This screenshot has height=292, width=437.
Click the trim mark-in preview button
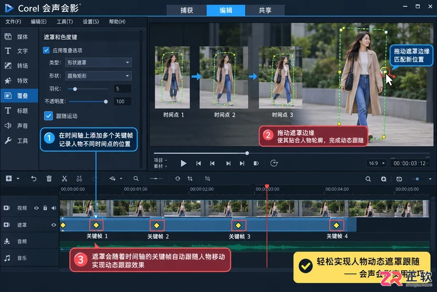point(256,163)
